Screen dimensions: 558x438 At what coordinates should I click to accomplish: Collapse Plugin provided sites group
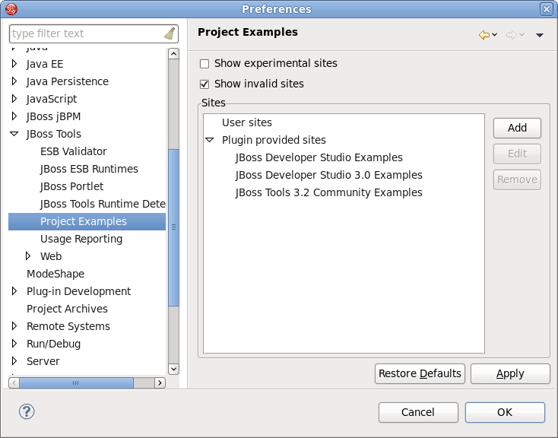[210, 140]
